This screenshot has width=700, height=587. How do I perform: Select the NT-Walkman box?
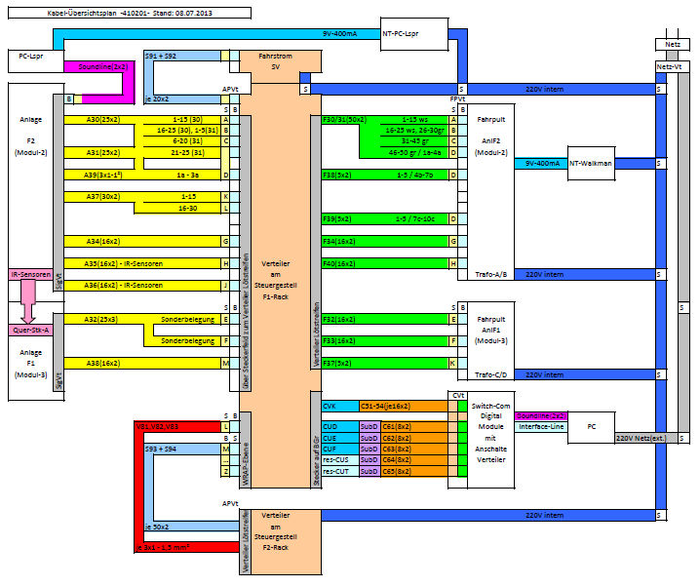coord(591,164)
